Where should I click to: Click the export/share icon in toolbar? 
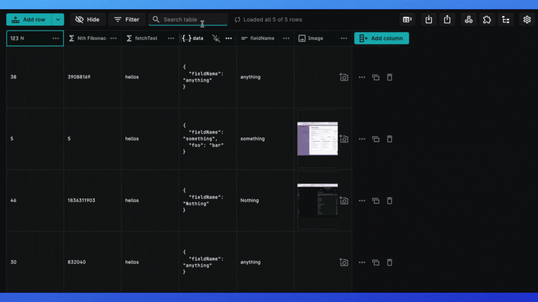447,20
